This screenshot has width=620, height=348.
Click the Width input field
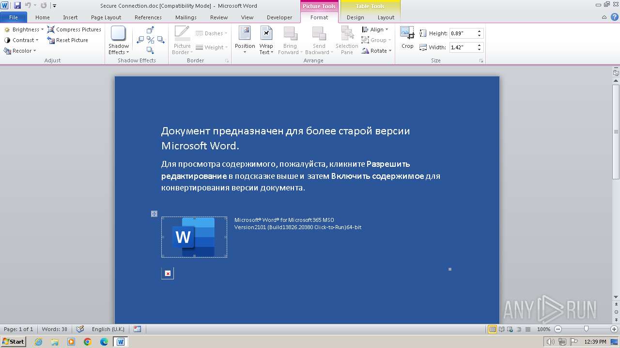(x=462, y=47)
